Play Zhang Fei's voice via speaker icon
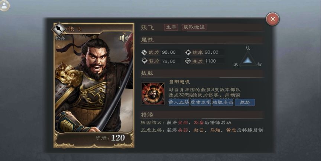This screenshot has width=321, height=161. point(123,38)
